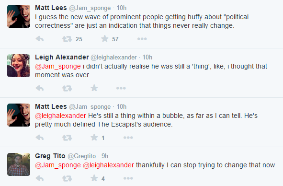
Task: Retweet Leigh Alexander's tweet
Action: 67,88
